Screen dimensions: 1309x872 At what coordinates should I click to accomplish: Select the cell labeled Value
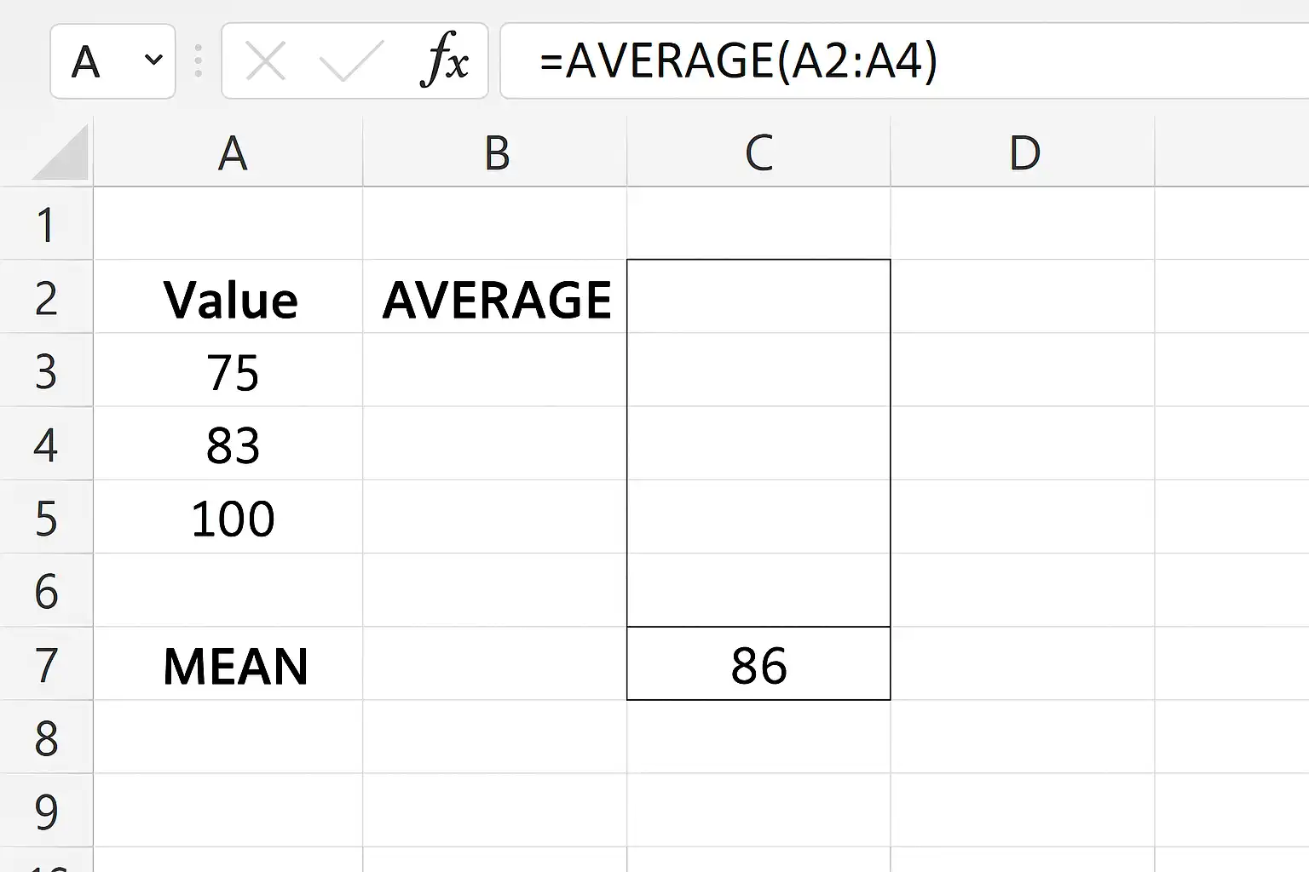(x=230, y=300)
